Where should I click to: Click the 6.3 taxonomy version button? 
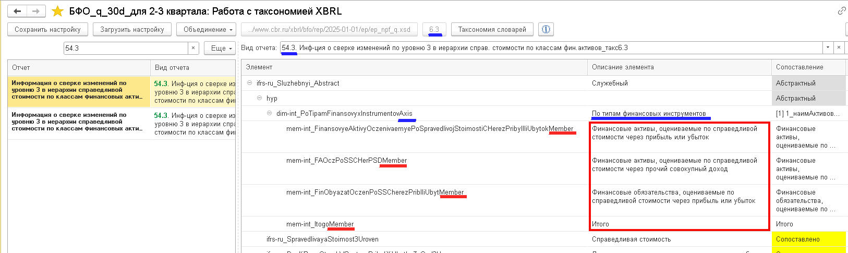pos(434,30)
